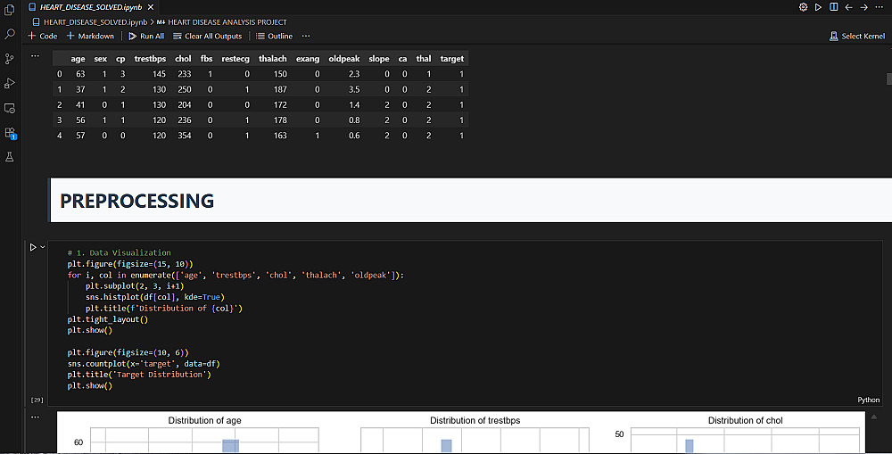Open the Testing flask view
892x454 pixels.
(x=10, y=157)
